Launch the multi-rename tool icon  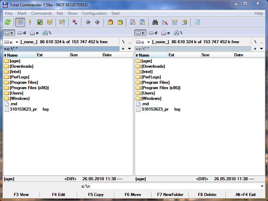[x=165, y=22]
